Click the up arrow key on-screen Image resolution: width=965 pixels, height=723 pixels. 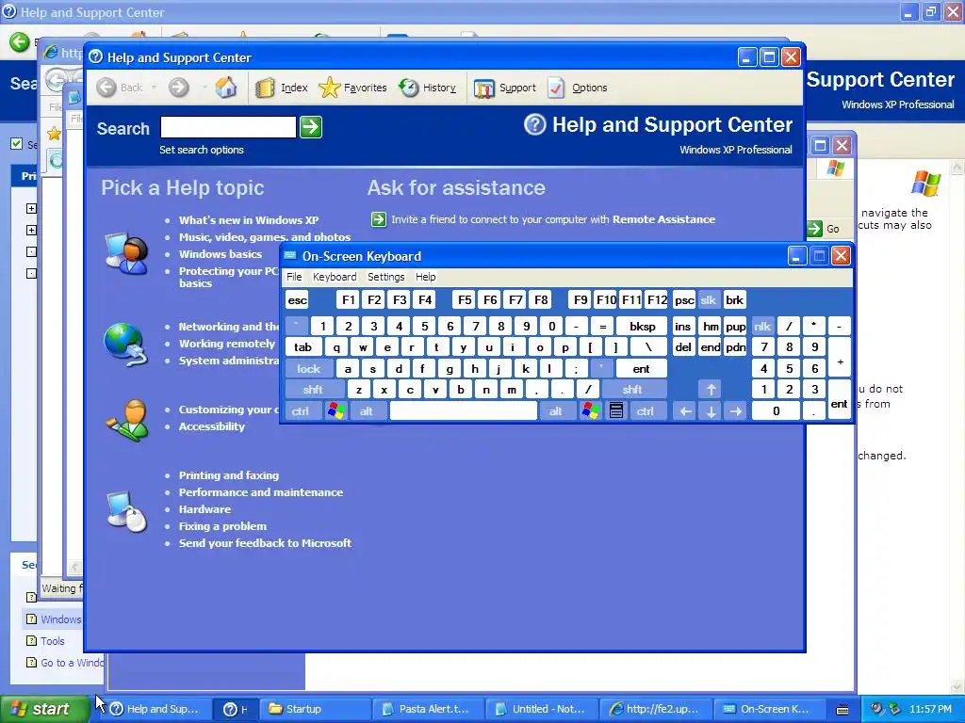click(711, 390)
